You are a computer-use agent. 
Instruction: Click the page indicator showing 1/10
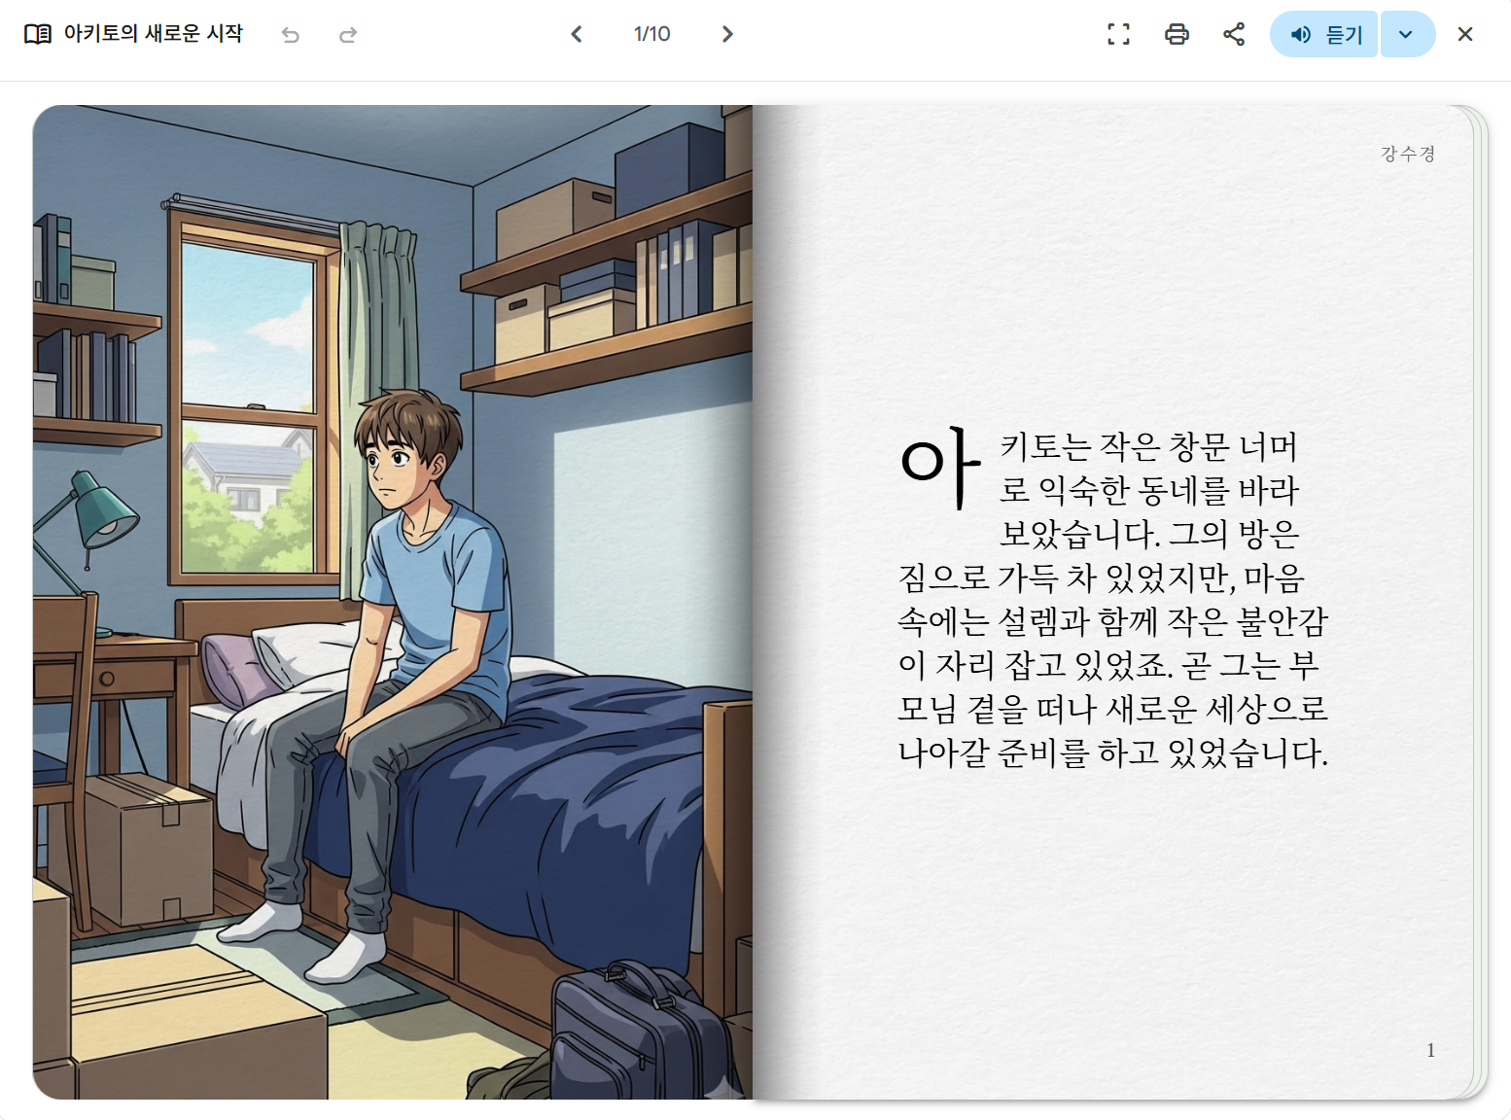pos(651,33)
